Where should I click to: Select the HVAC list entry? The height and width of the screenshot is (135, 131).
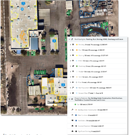(97, 61)
